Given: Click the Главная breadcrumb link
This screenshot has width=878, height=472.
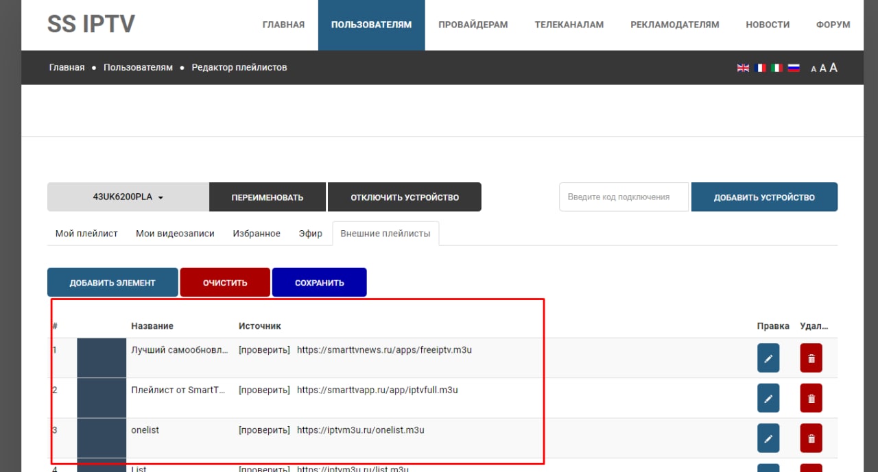Looking at the screenshot, I should 67,68.
